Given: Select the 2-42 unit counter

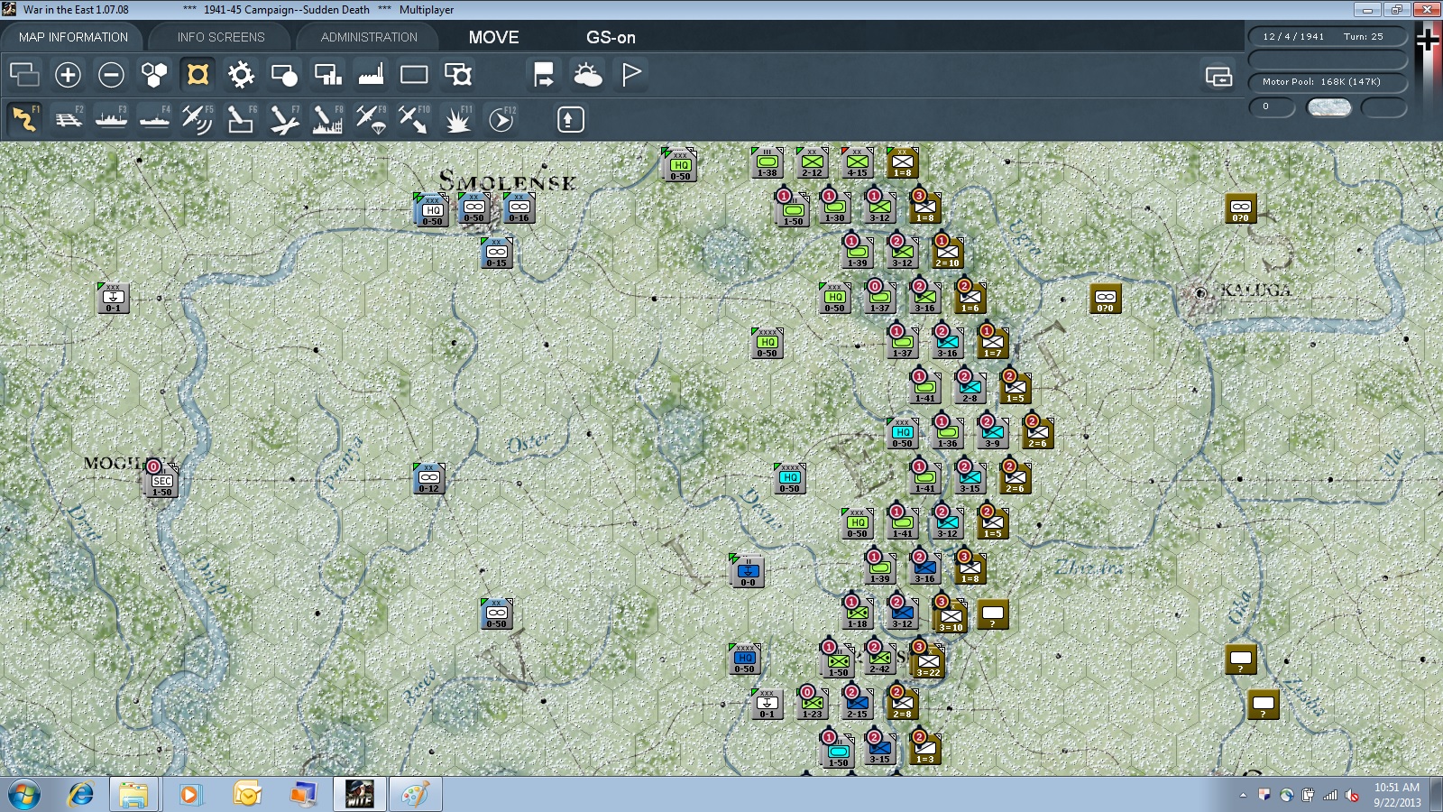Looking at the screenshot, I should tap(879, 660).
